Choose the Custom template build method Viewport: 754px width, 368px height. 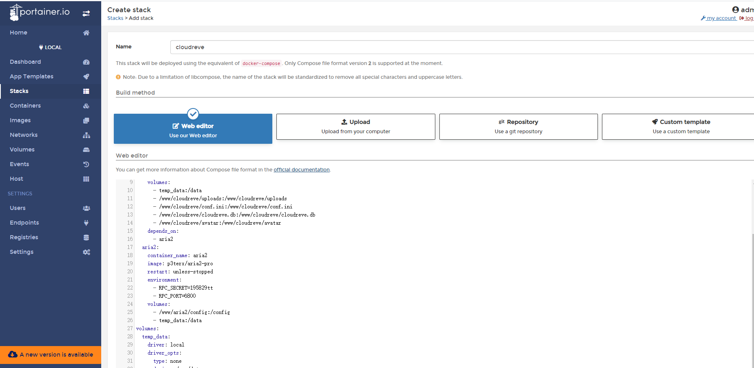coord(681,127)
